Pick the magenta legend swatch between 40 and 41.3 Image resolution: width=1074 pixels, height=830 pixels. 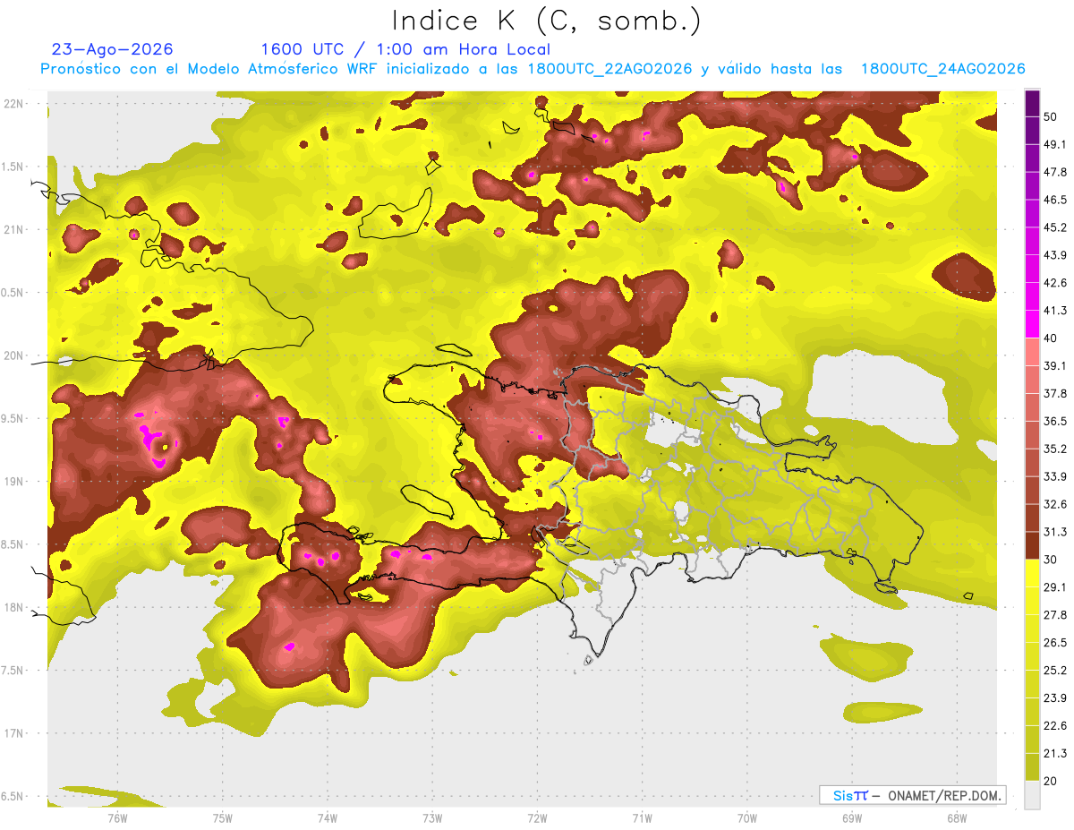click(x=1032, y=324)
